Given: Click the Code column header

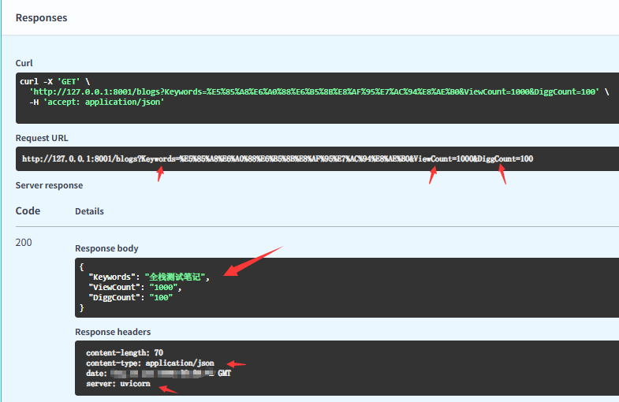Looking at the screenshot, I should tap(28, 210).
